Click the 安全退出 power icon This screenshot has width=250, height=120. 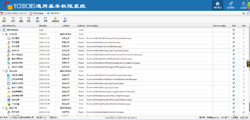pos(244,5)
